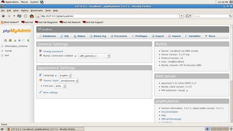Open the address bar URL dropdown arrow
Viewport: 233px width, 131px height.
(x=182, y=16)
